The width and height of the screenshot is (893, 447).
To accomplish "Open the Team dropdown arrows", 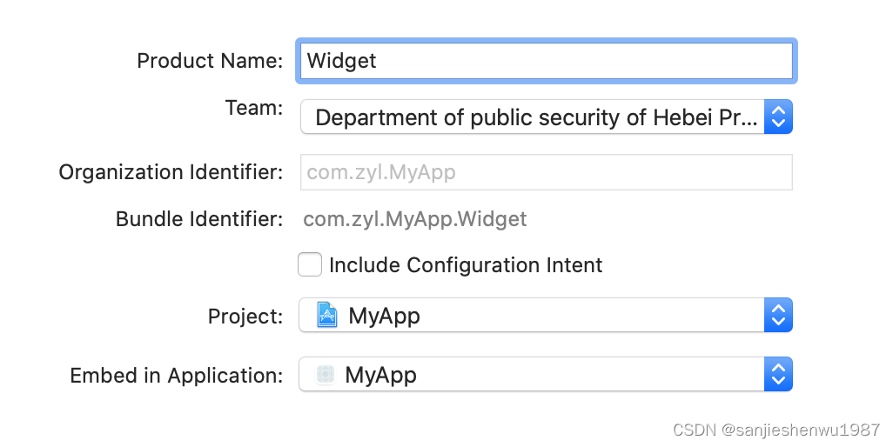I will pos(778,117).
